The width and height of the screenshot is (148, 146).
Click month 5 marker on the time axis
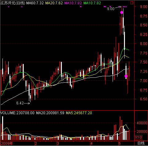point(119,144)
